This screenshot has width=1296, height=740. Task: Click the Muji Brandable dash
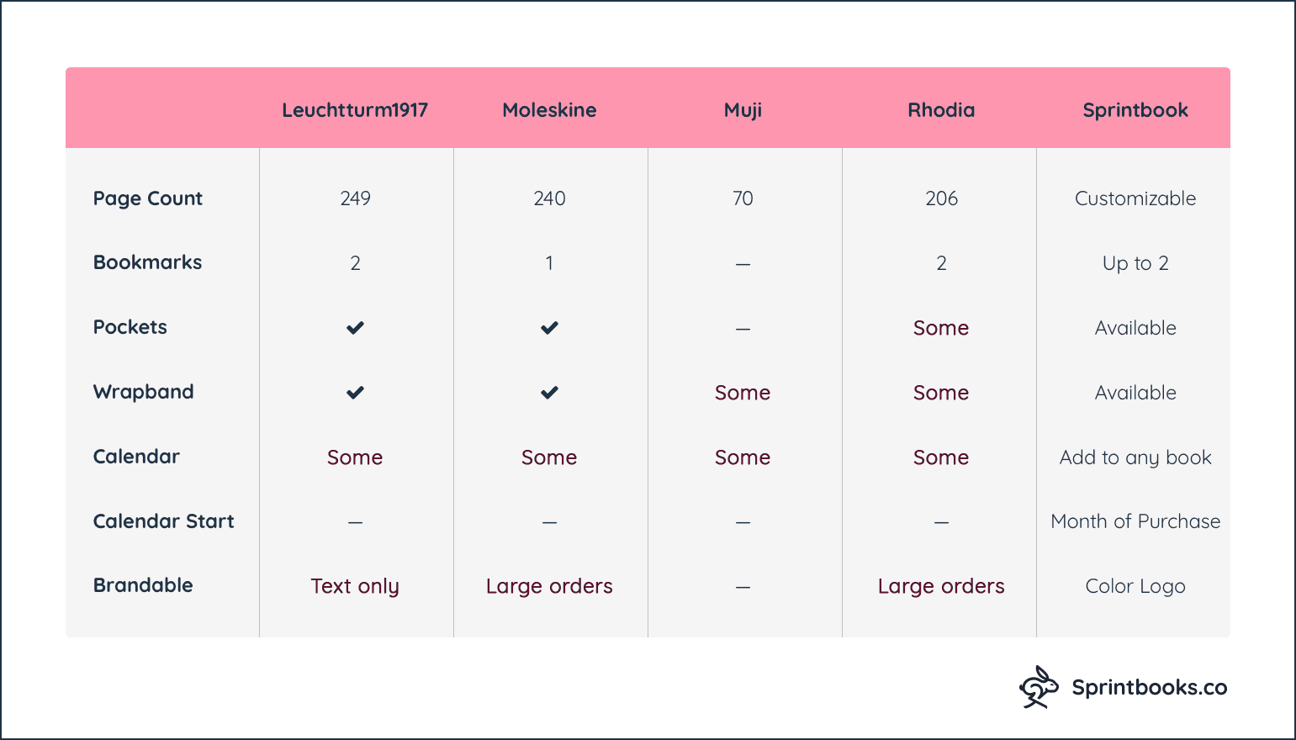(x=743, y=587)
